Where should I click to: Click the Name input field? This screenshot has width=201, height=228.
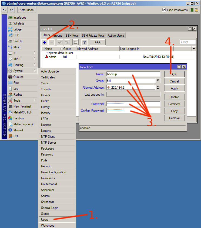coord(133,74)
